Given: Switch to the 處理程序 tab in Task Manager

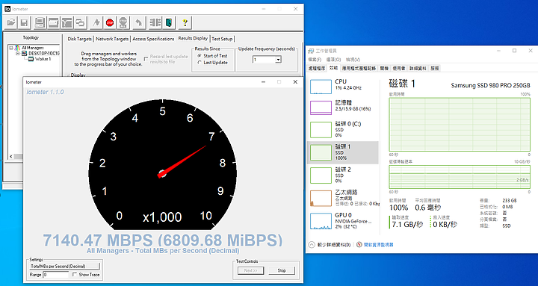Looking at the screenshot, I should [x=317, y=68].
